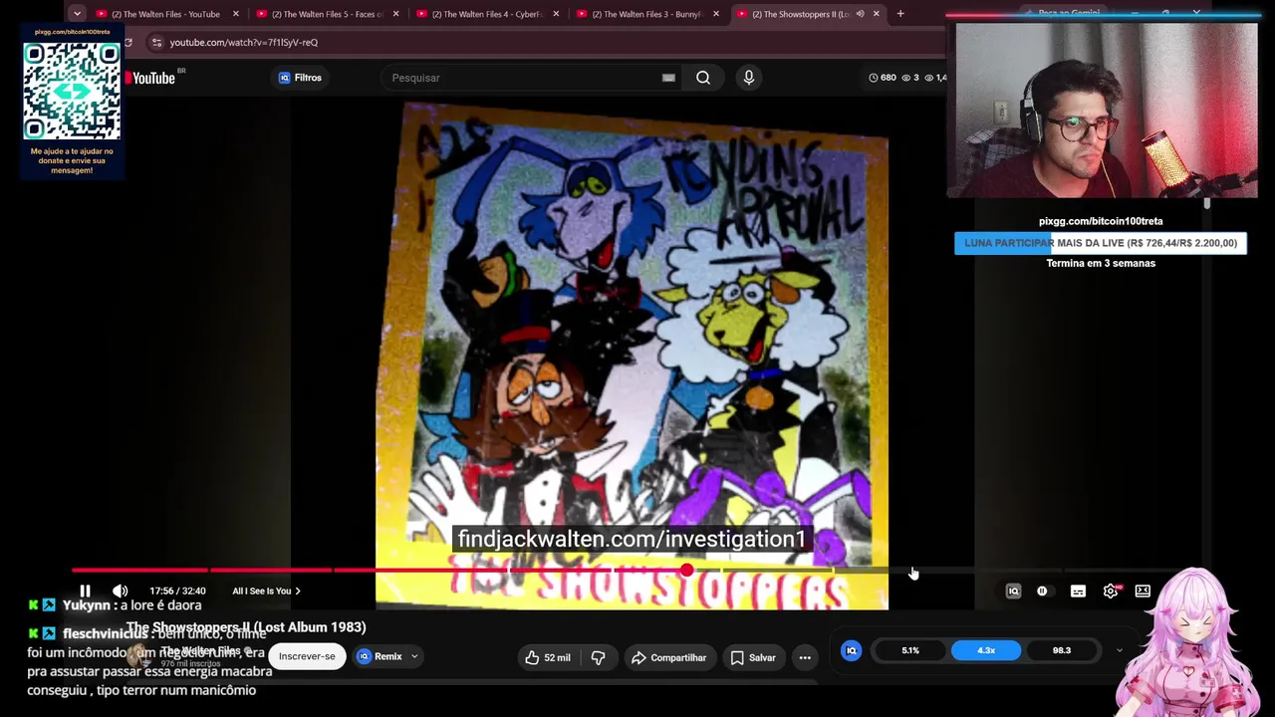This screenshot has height=717, width=1275.
Task: Open the Filtros vidIQ filter button
Action: coord(300,78)
